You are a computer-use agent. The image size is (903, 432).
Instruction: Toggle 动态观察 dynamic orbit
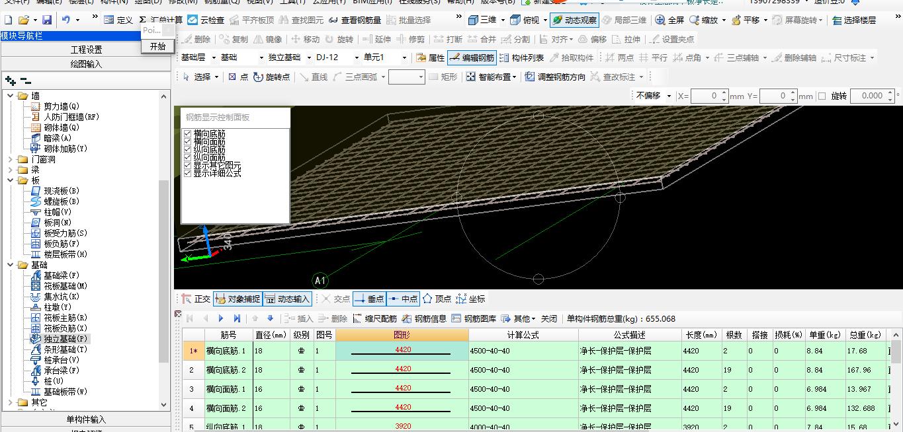pos(574,20)
